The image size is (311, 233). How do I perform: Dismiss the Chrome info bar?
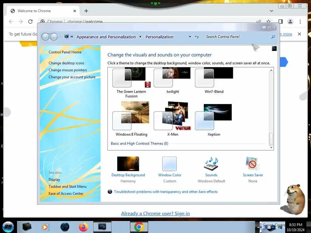pos(299,34)
